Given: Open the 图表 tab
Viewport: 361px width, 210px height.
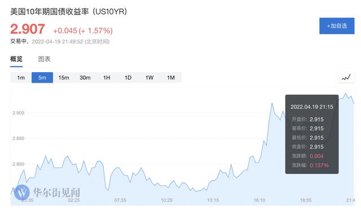Looking at the screenshot, I should tap(44, 59).
